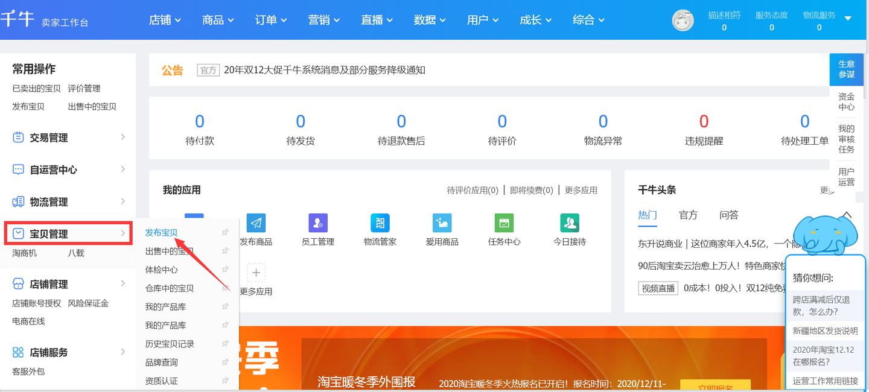Pin 历史宝贝记录 submenu entry
This screenshot has height=392, width=869.
coord(225,344)
